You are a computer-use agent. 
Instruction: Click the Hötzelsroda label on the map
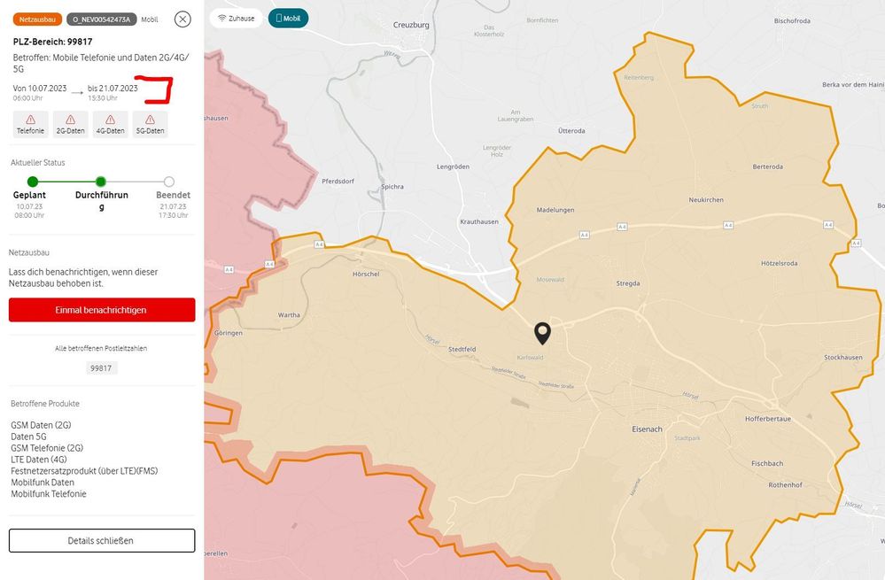click(x=779, y=263)
